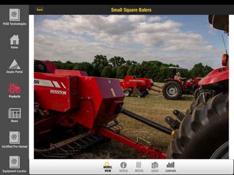Tap the Back button

click(39, 10)
